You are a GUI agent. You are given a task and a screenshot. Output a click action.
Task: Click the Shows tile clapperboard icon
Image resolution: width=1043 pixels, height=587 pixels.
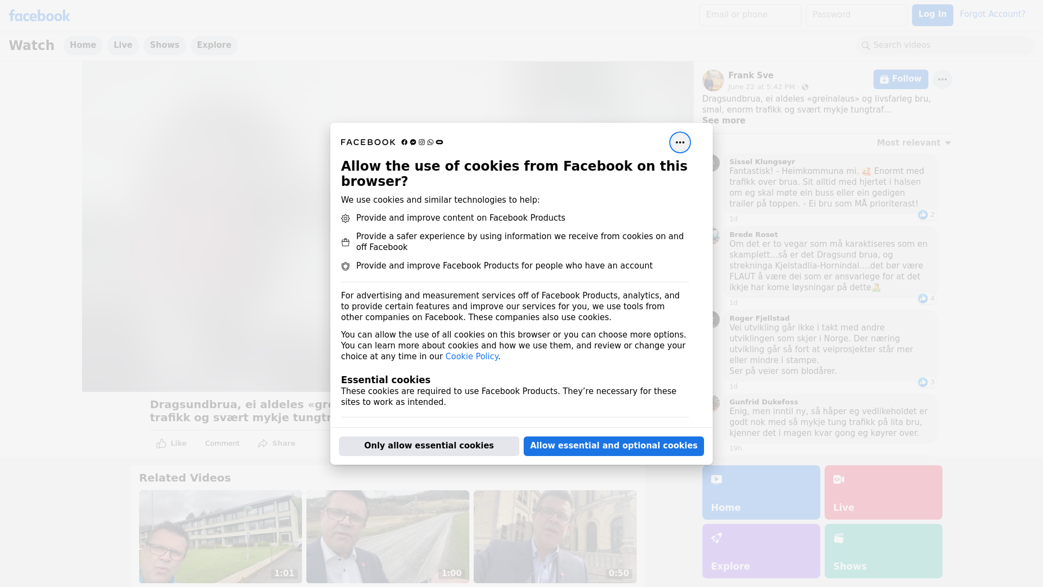click(839, 538)
